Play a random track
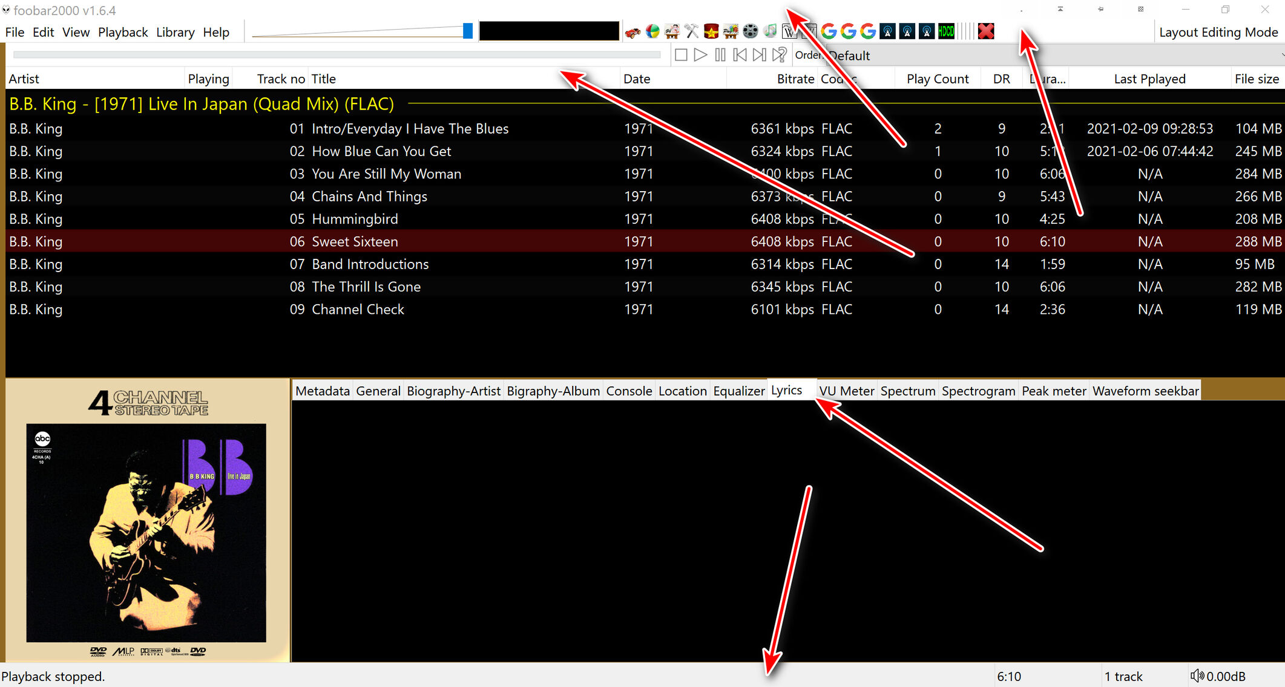The width and height of the screenshot is (1285, 687). tap(780, 55)
